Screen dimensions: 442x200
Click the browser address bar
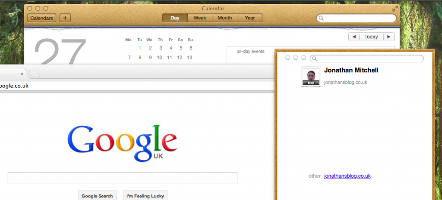[137, 86]
